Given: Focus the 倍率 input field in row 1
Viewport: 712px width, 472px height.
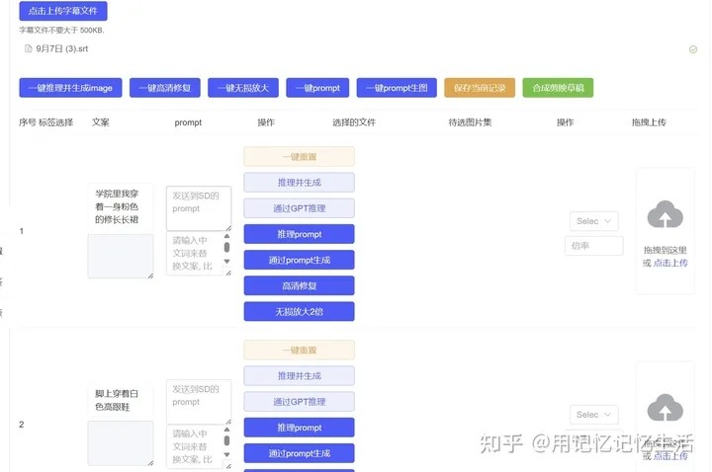Looking at the screenshot, I should pyautogui.click(x=593, y=246).
